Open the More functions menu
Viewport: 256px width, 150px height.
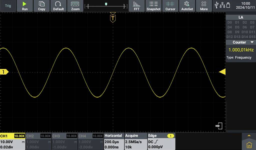(x=203, y=6)
